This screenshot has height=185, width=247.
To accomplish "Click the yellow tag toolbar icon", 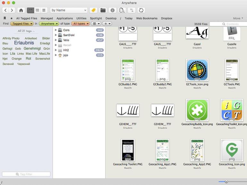I will coord(93,10).
